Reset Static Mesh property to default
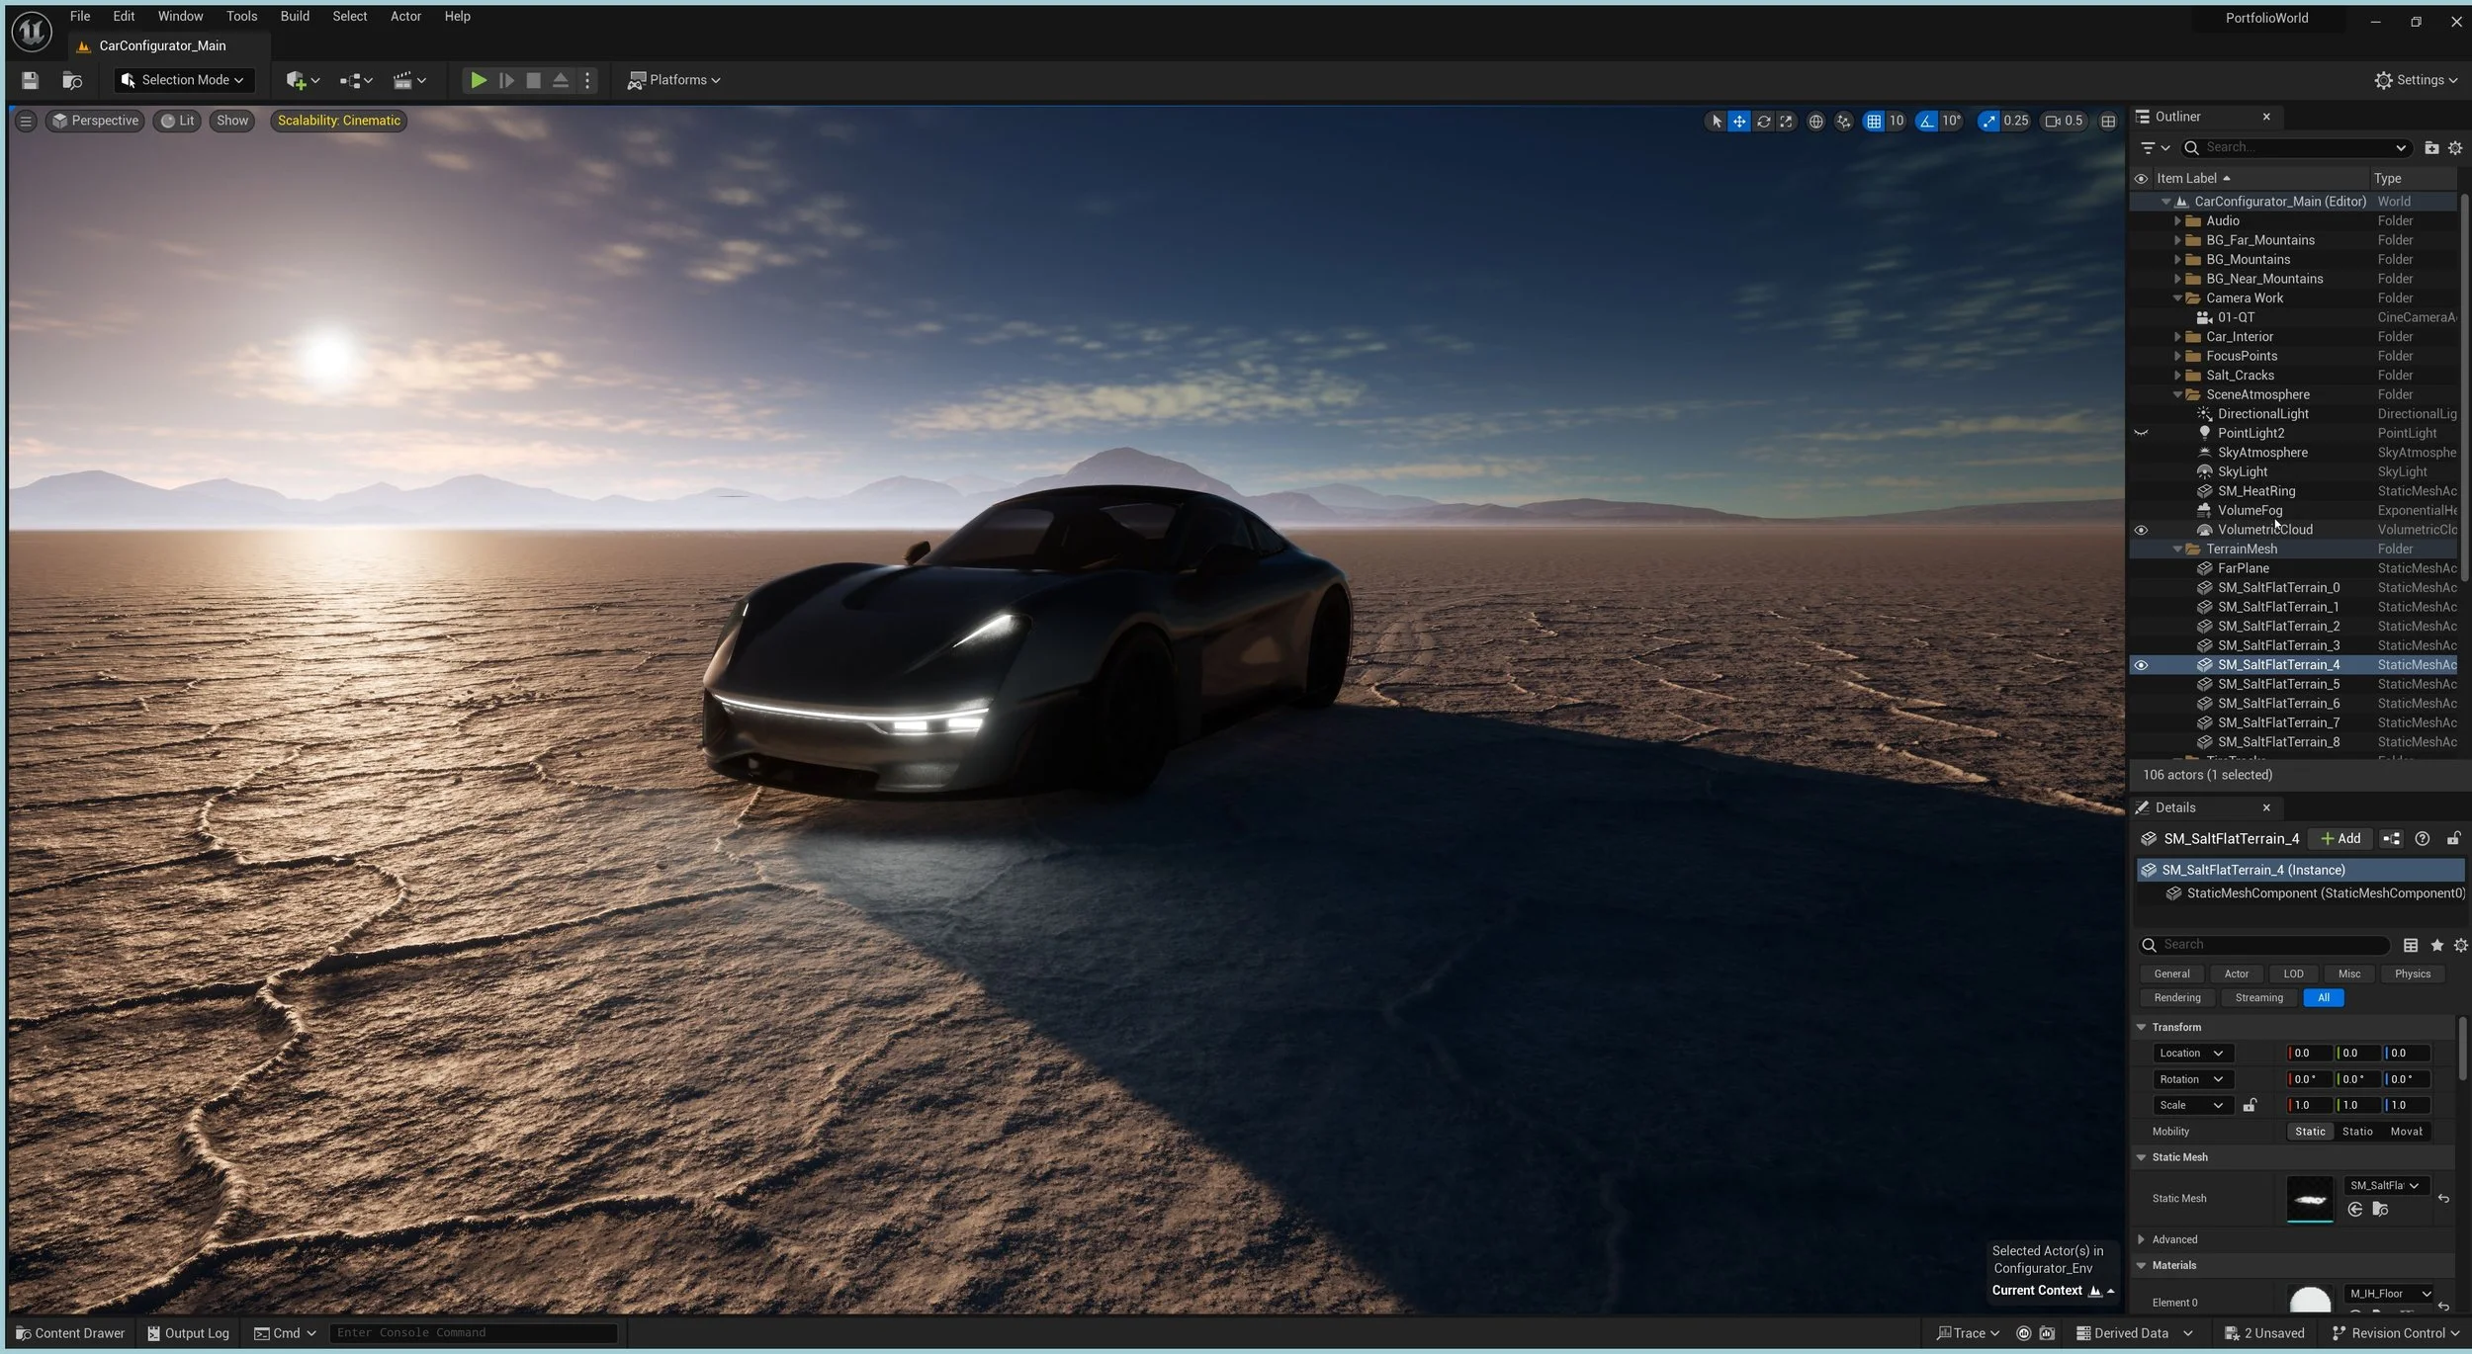Image resolution: width=2472 pixels, height=1354 pixels. coord(2443,1198)
